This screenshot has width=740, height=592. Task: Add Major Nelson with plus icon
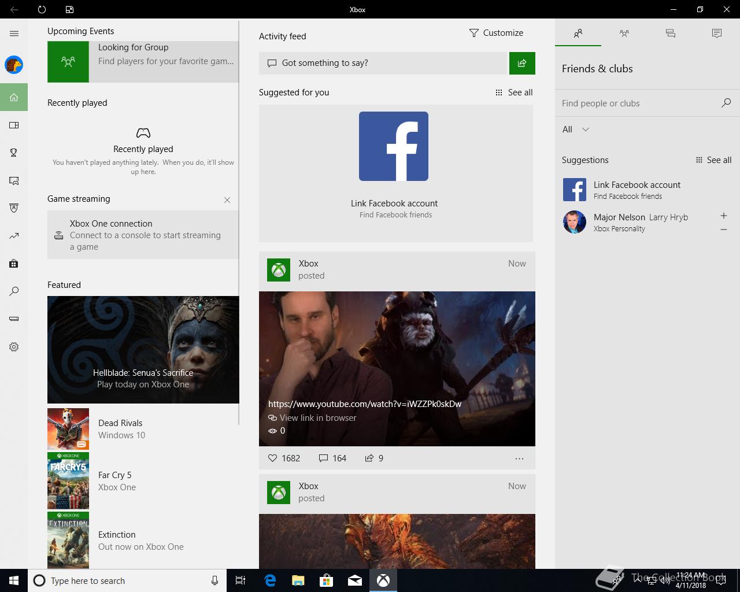pyautogui.click(x=723, y=216)
